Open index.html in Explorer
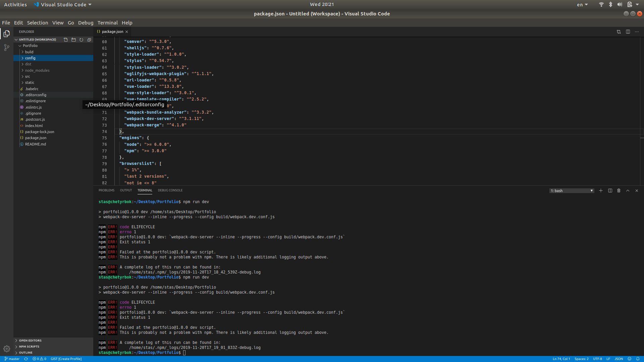Screen dimensions: 644x362 coord(53,126)
